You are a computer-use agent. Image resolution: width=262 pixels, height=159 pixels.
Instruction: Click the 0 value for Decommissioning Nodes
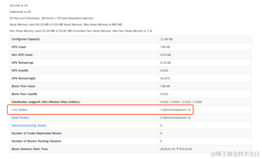coord(161,125)
